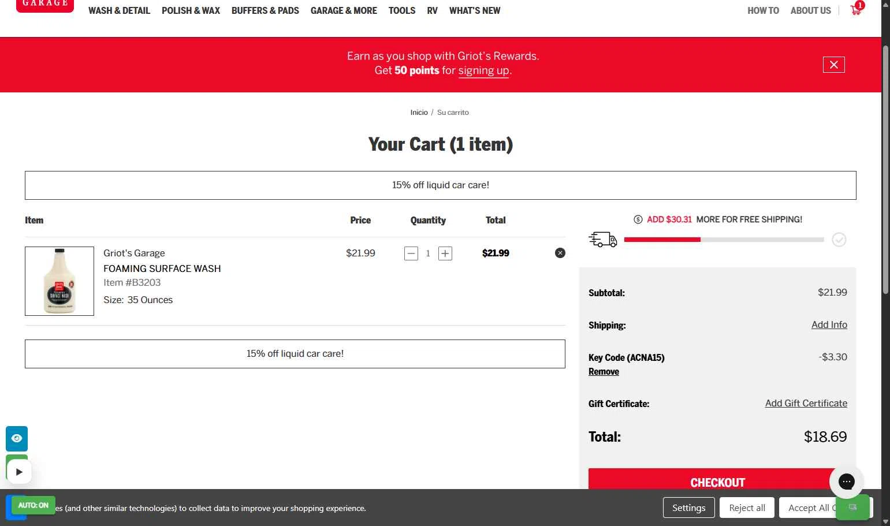Open the RV menu
890x526 pixels.
433,10
